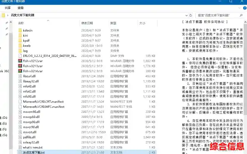This screenshot has width=247, height=154.
Task: Click the size cell 1,185 KB
Action: [x=149, y=81]
